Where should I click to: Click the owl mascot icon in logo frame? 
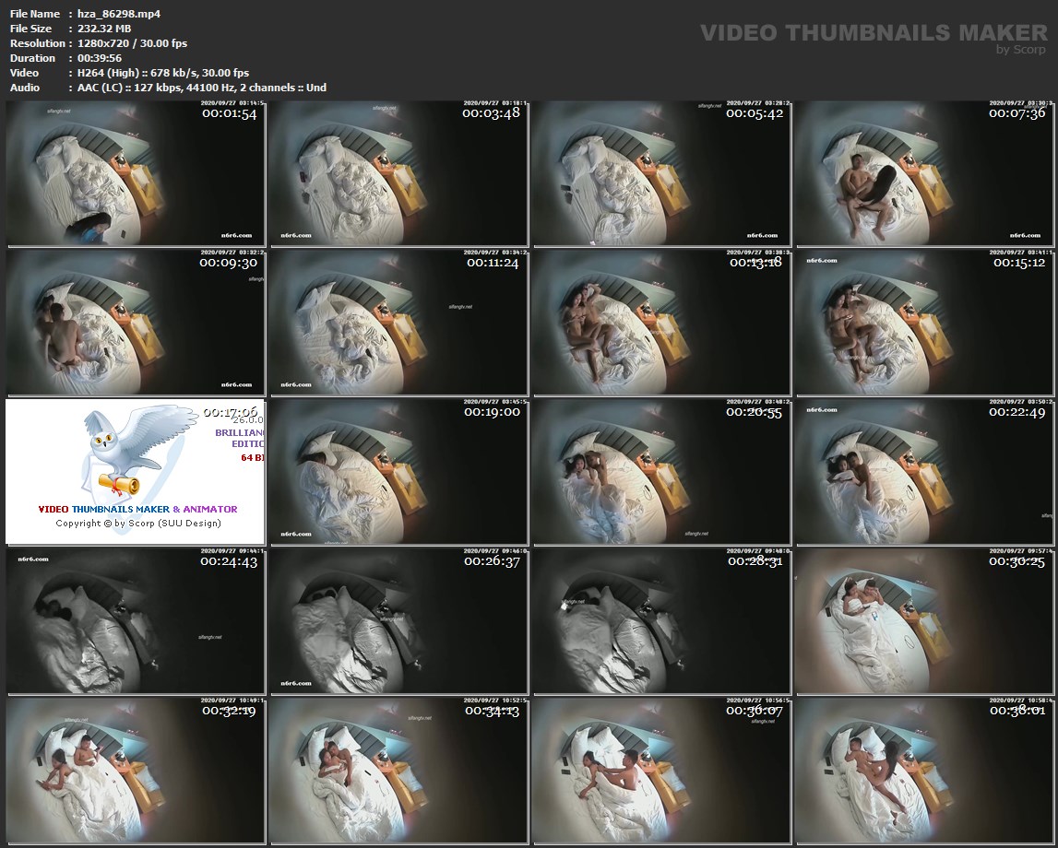138,451
